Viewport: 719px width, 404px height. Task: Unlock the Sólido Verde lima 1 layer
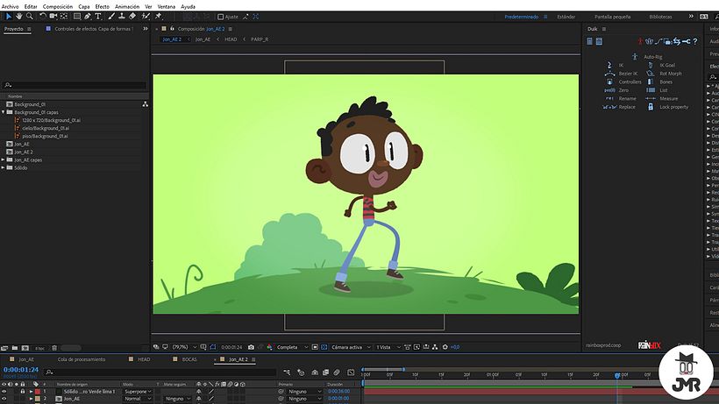23,392
